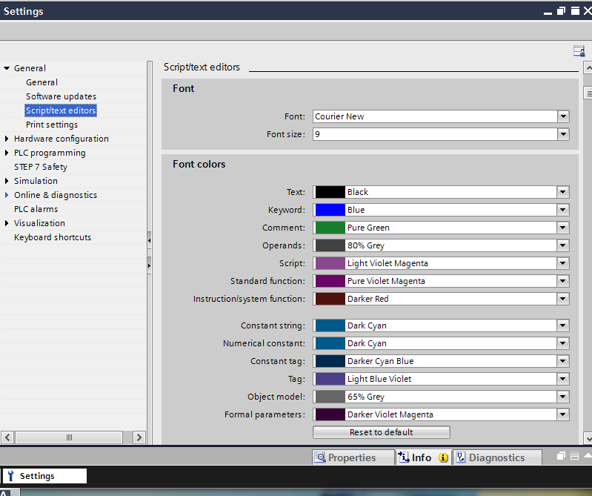Select General sub-item in tree
This screenshot has width=592, height=496.
point(42,82)
